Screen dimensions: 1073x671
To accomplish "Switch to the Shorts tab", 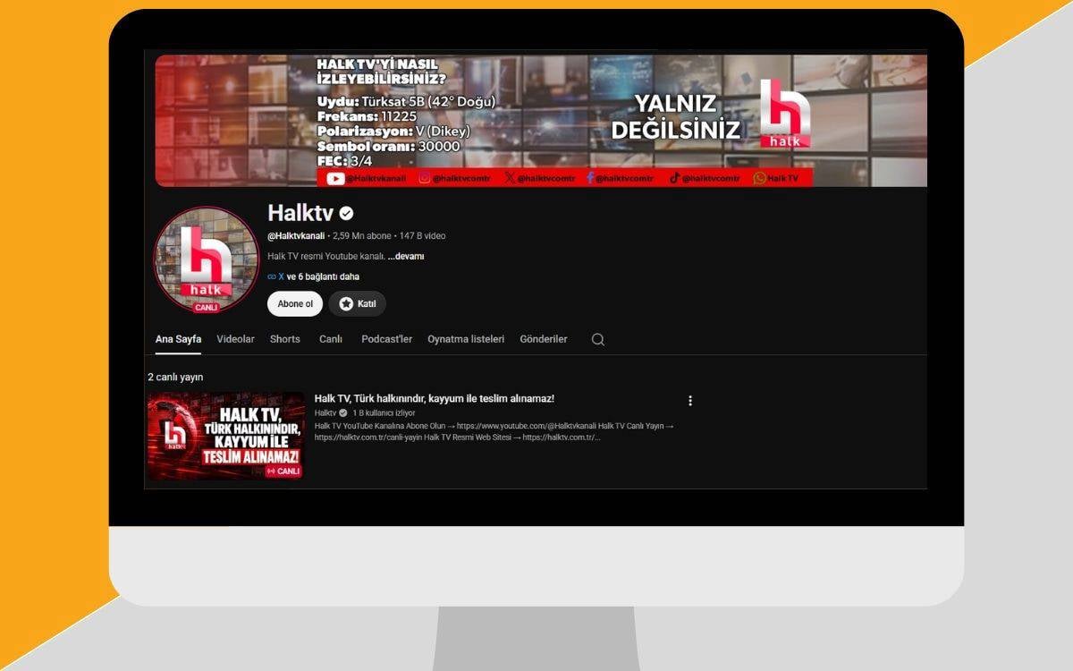I will coord(285,339).
